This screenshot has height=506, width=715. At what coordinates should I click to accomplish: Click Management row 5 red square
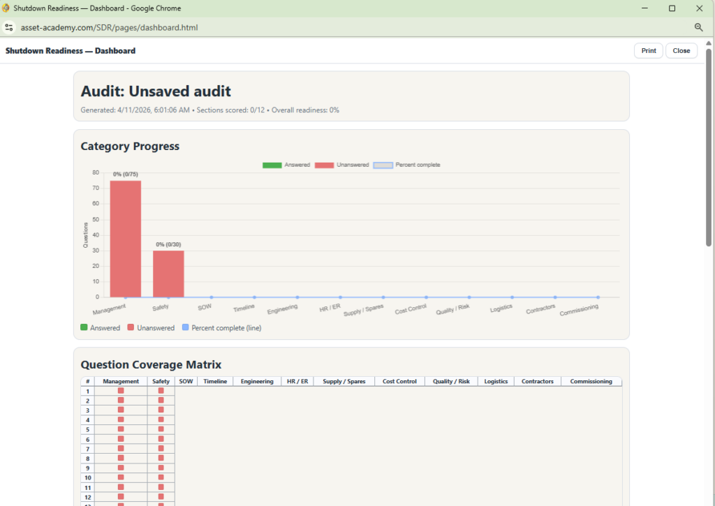click(x=121, y=429)
